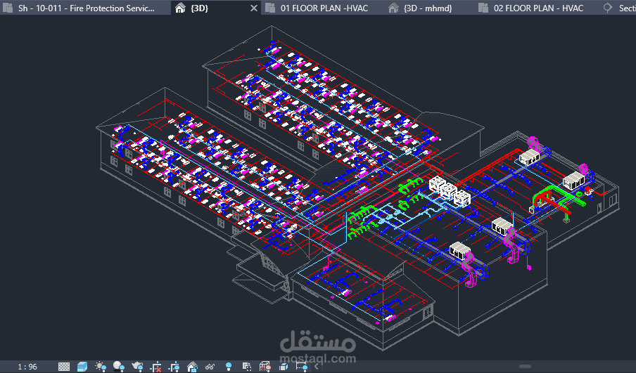Toggle Sun Path in view control bar

point(100,367)
